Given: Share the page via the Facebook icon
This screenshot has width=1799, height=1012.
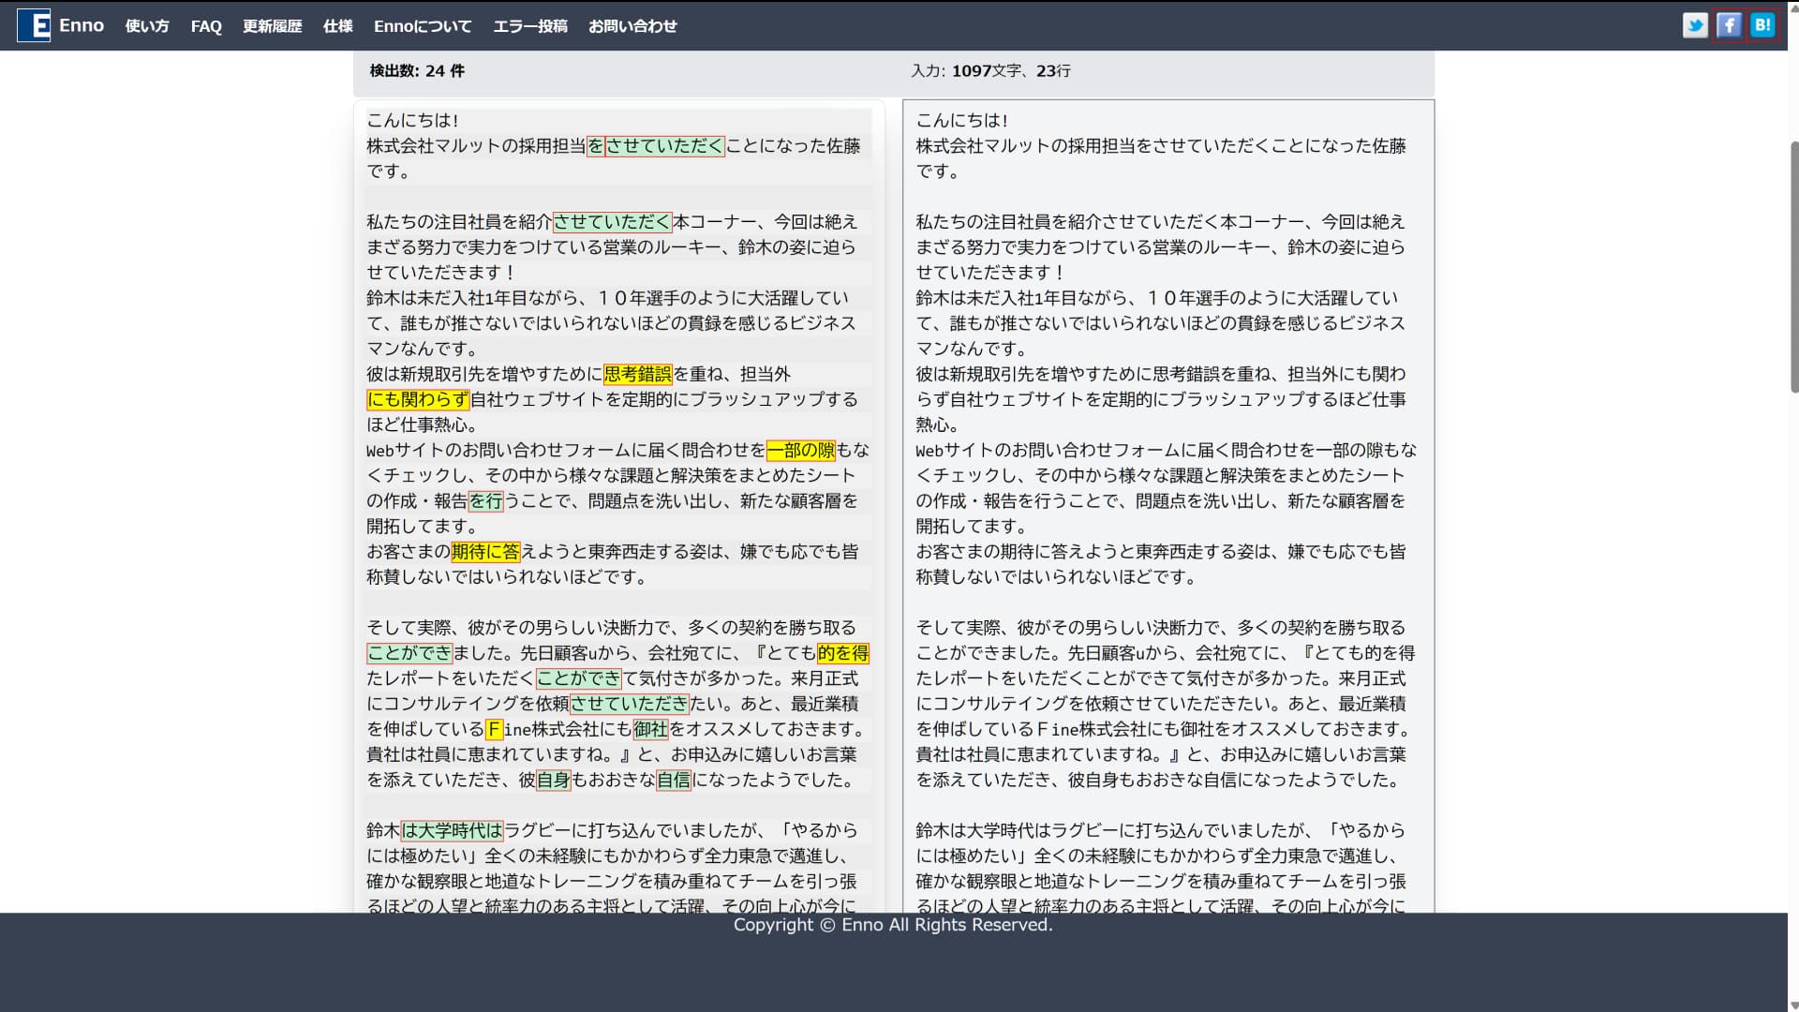Looking at the screenshot, I should point(1729,25).
